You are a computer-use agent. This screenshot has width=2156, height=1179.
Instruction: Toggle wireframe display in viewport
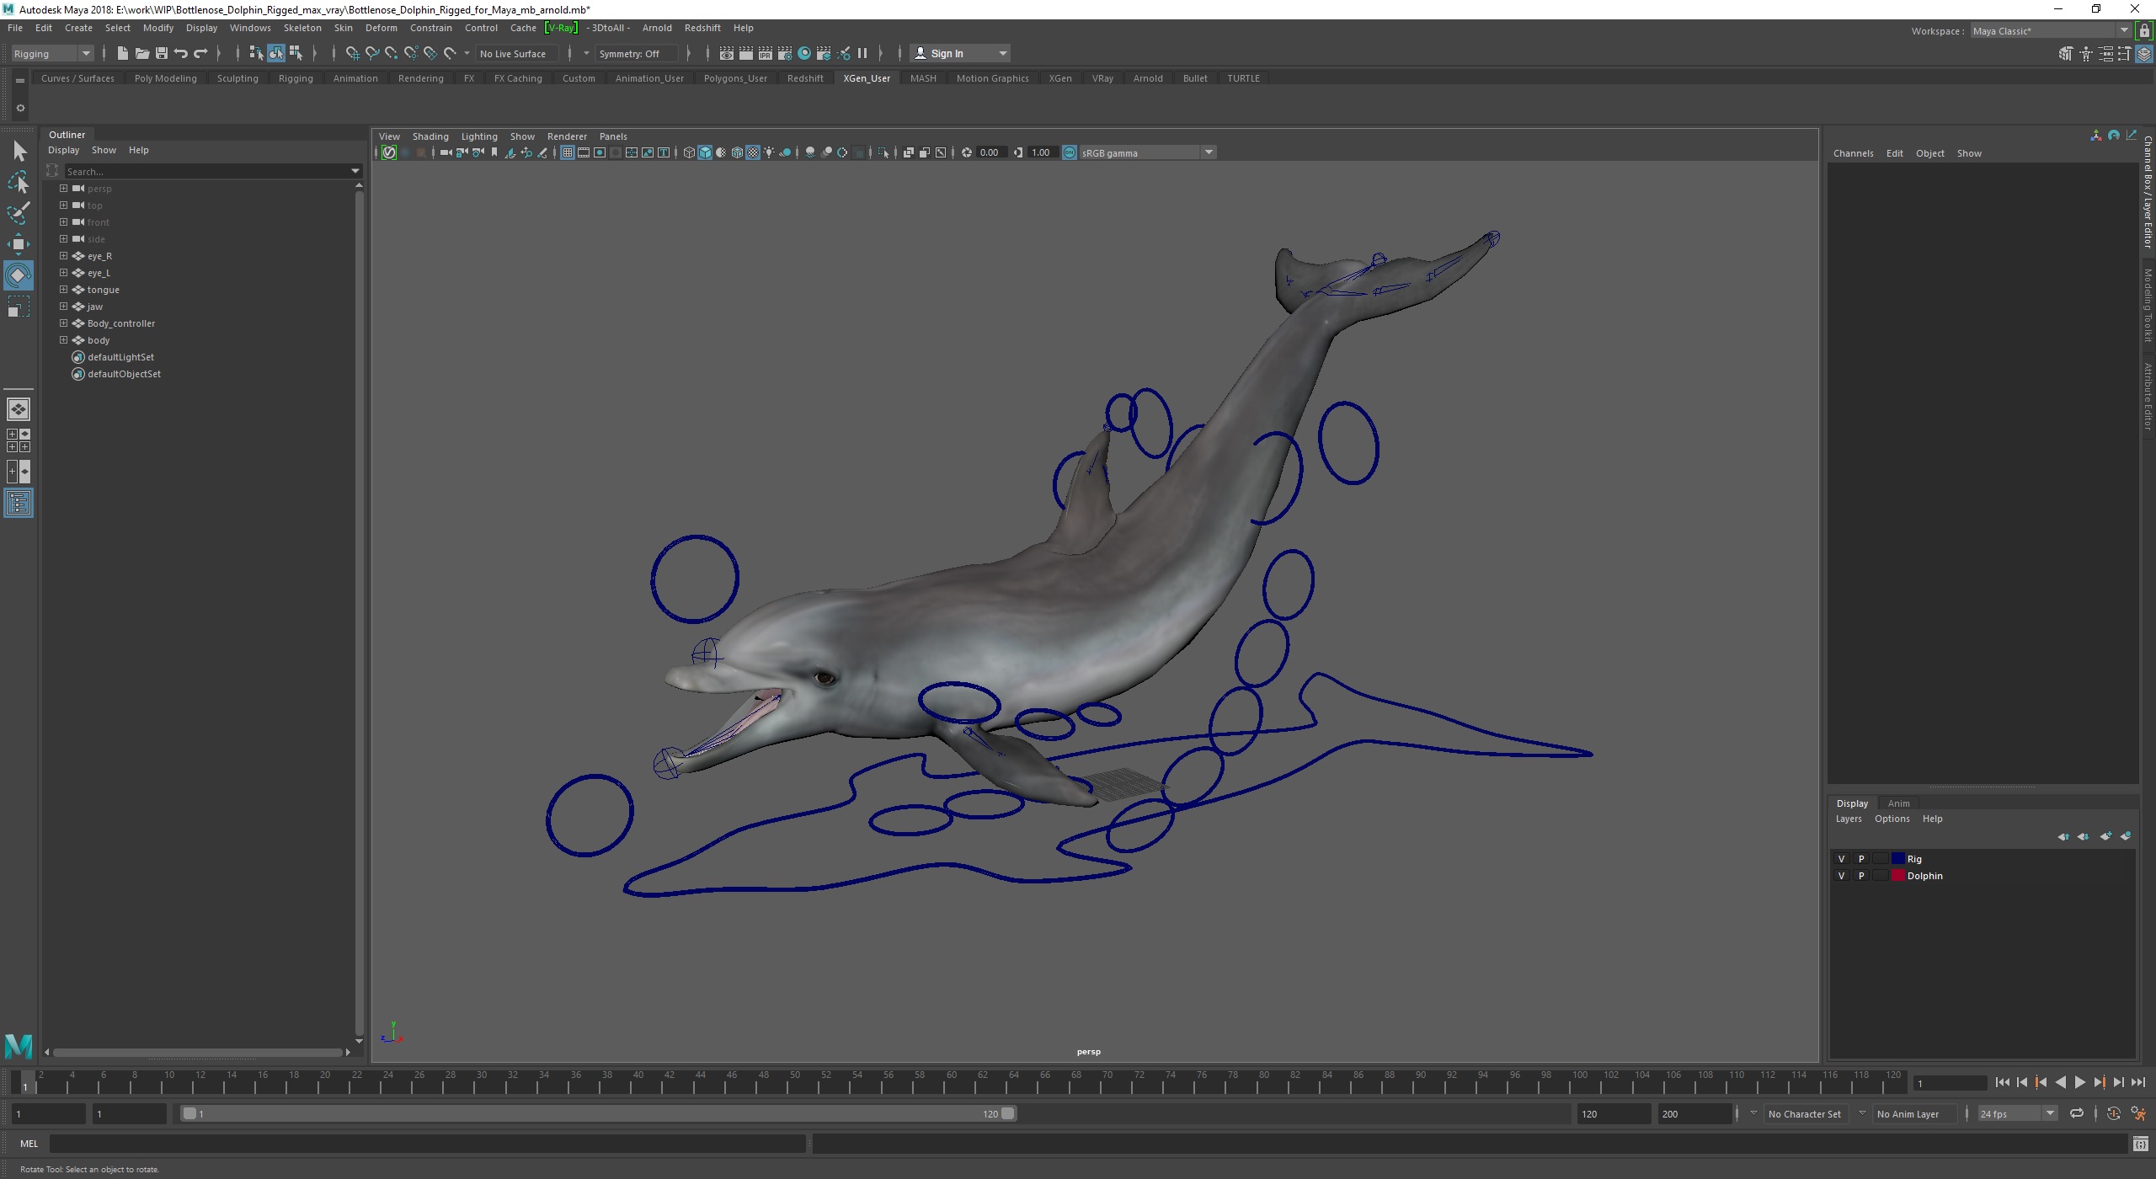(689, 152)
